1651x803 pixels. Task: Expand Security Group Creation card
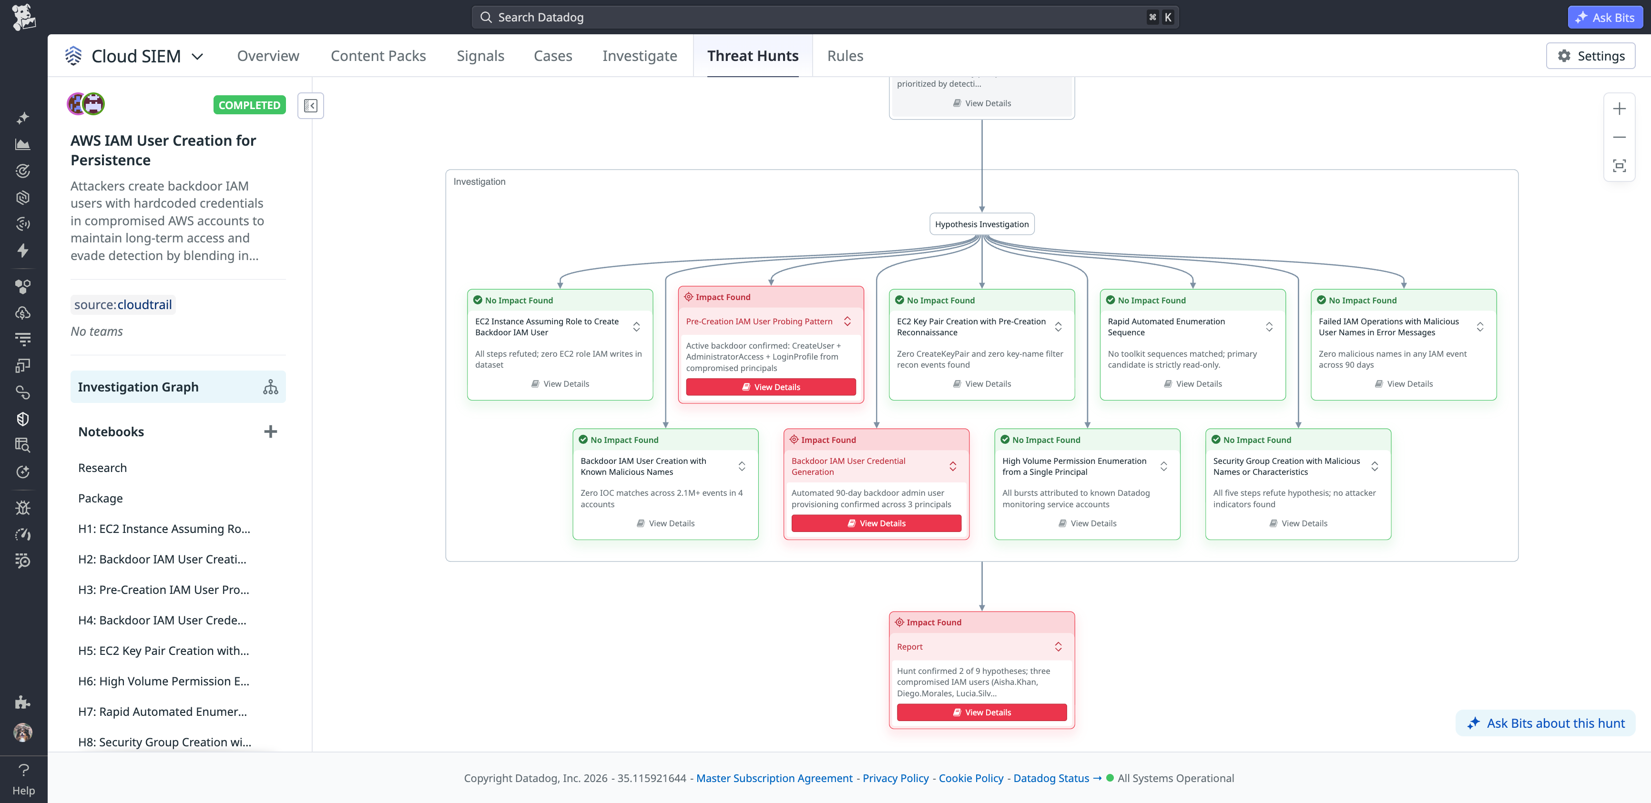click(x=1375, y=466)
